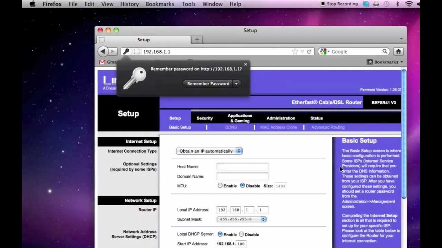The height and width of the screenshot is (248, 442).
Task: Click the Remember Password button
Action: coord(208,84)
